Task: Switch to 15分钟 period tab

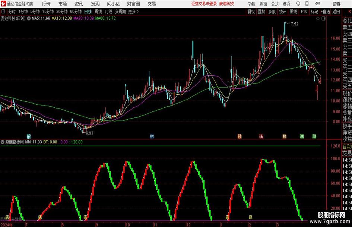Action: click(x=48, y=12)
